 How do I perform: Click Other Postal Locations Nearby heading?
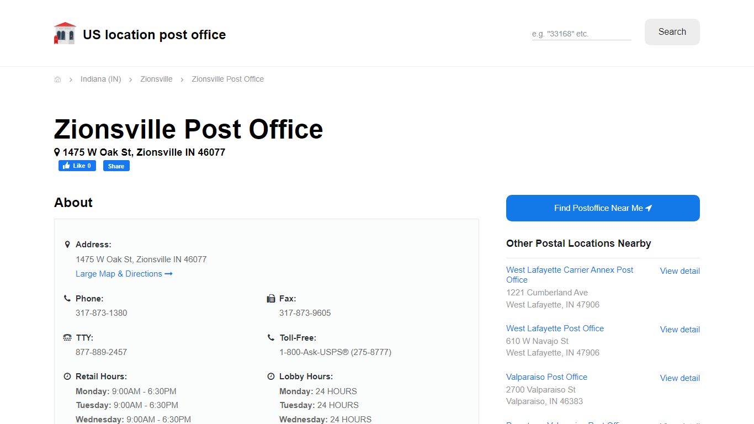point(578,243)
